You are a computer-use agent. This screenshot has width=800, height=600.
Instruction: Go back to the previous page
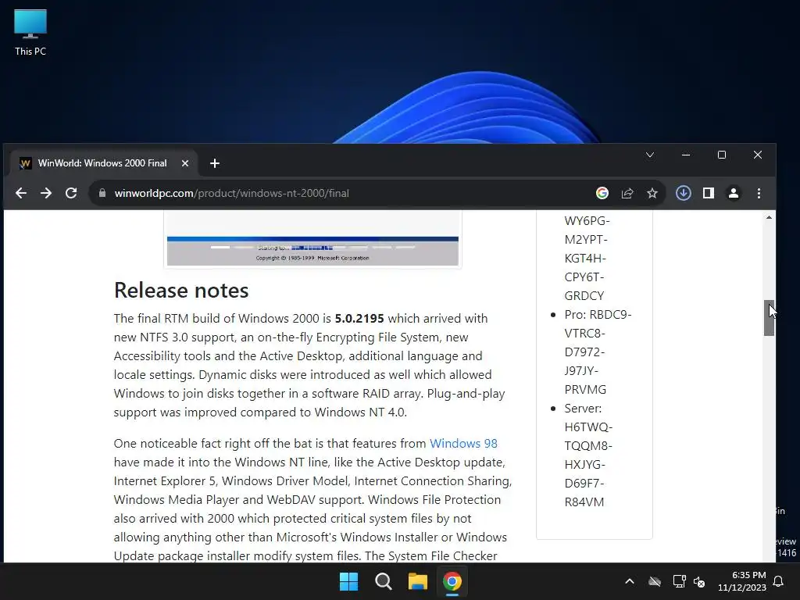[x=21, y=193]
